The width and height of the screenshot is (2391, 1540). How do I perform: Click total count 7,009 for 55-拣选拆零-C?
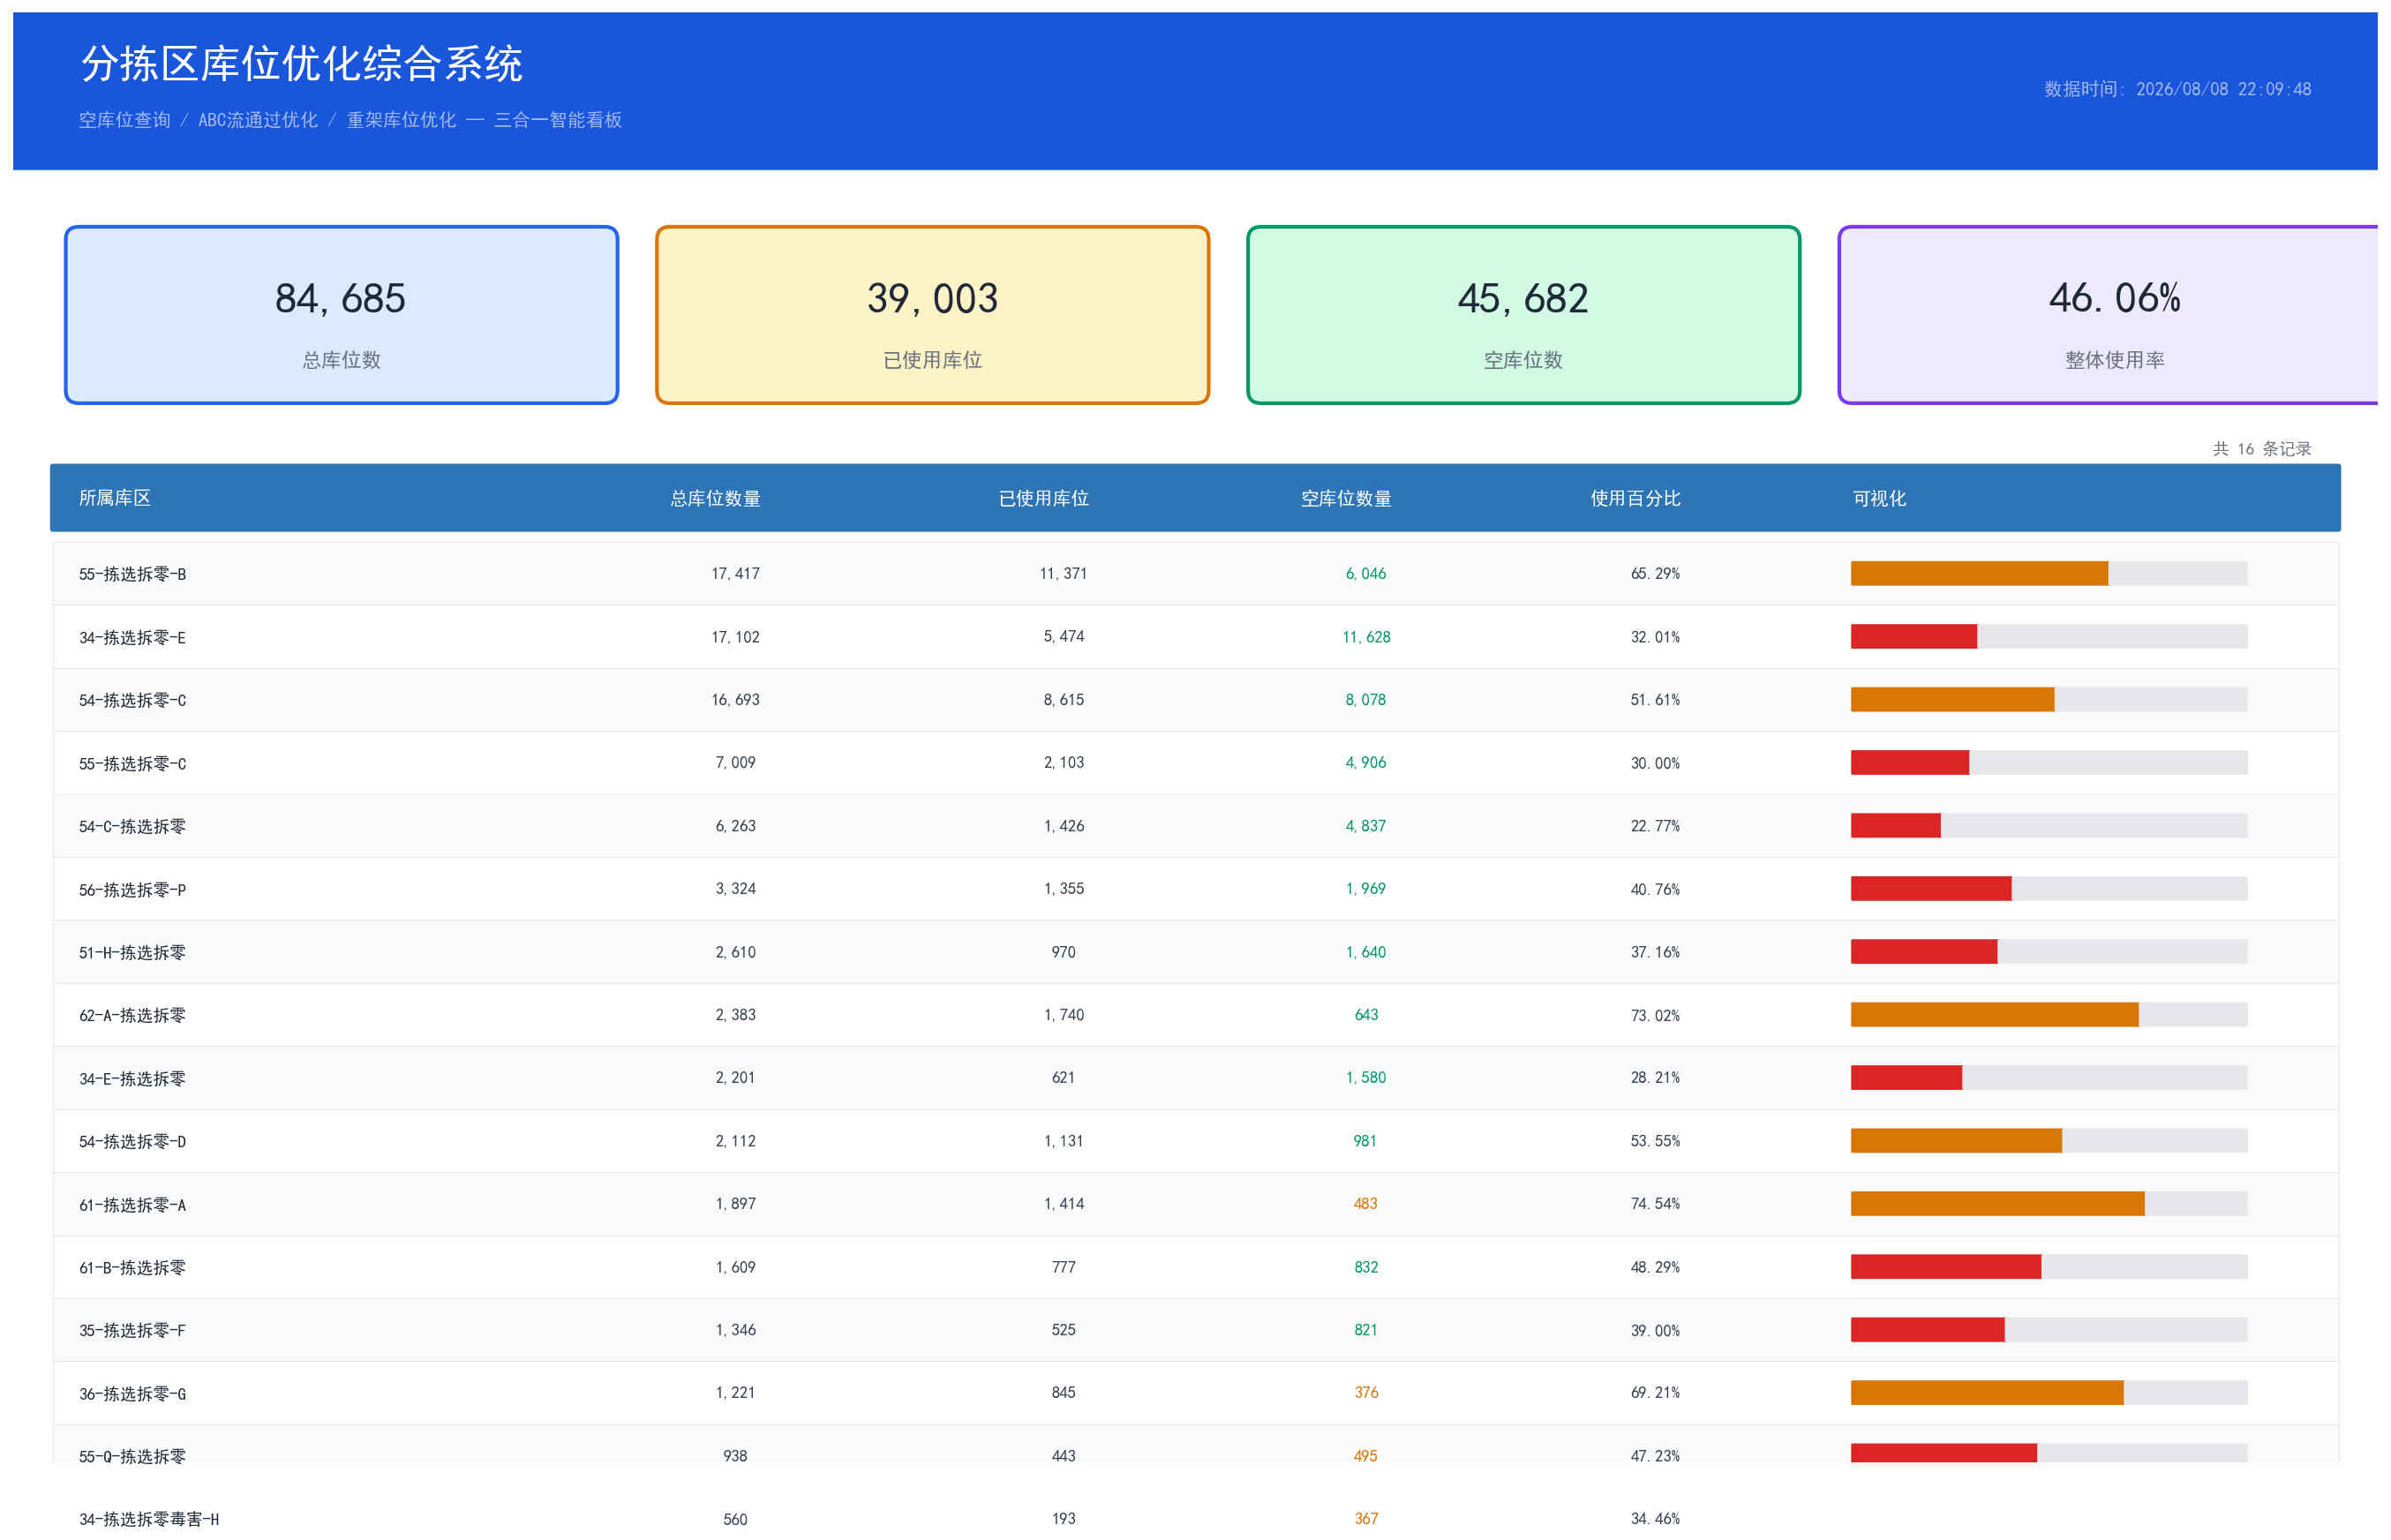pos(735,762)
